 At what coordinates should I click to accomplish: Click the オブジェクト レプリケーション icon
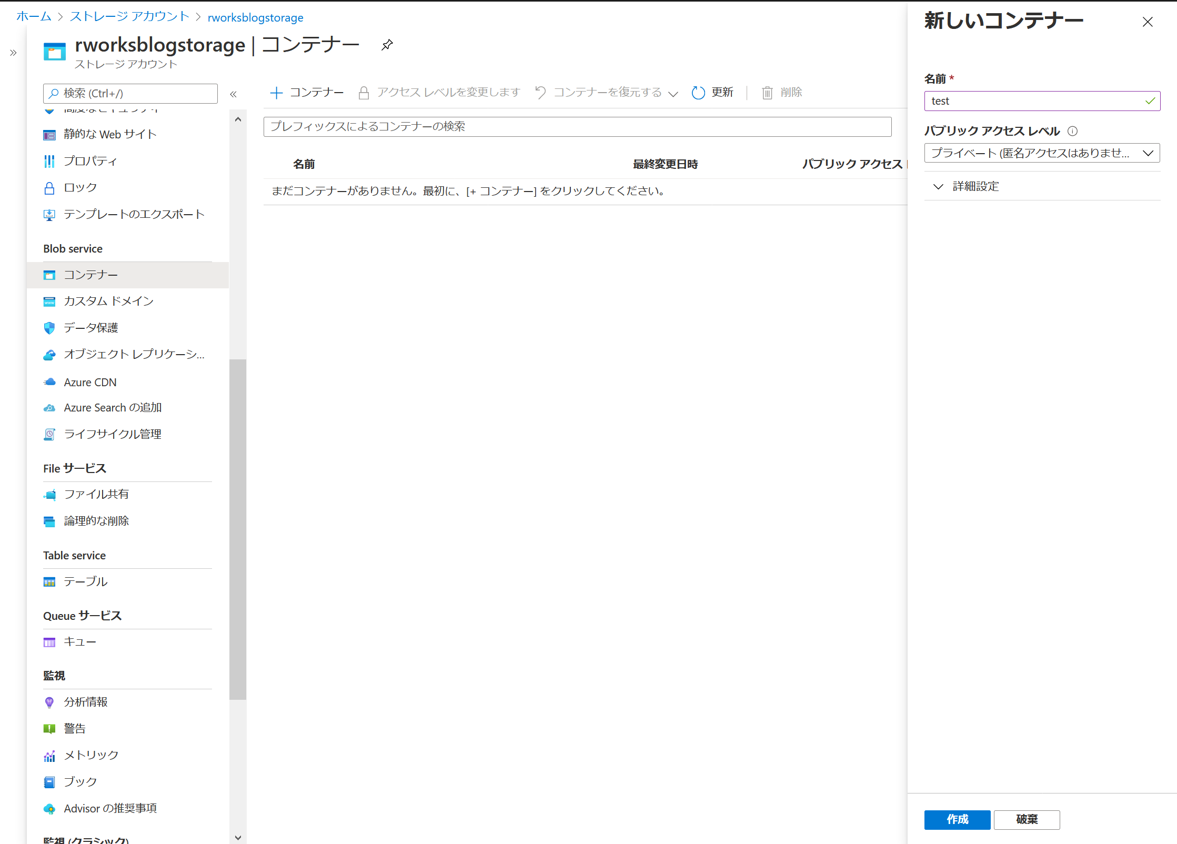[49, 355]
